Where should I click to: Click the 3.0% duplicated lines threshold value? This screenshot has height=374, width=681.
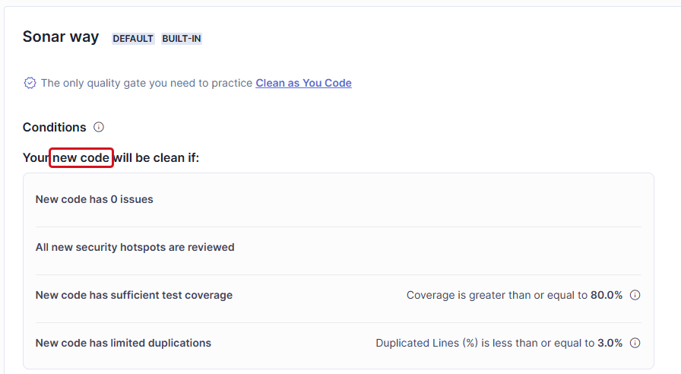coord(610,343)
